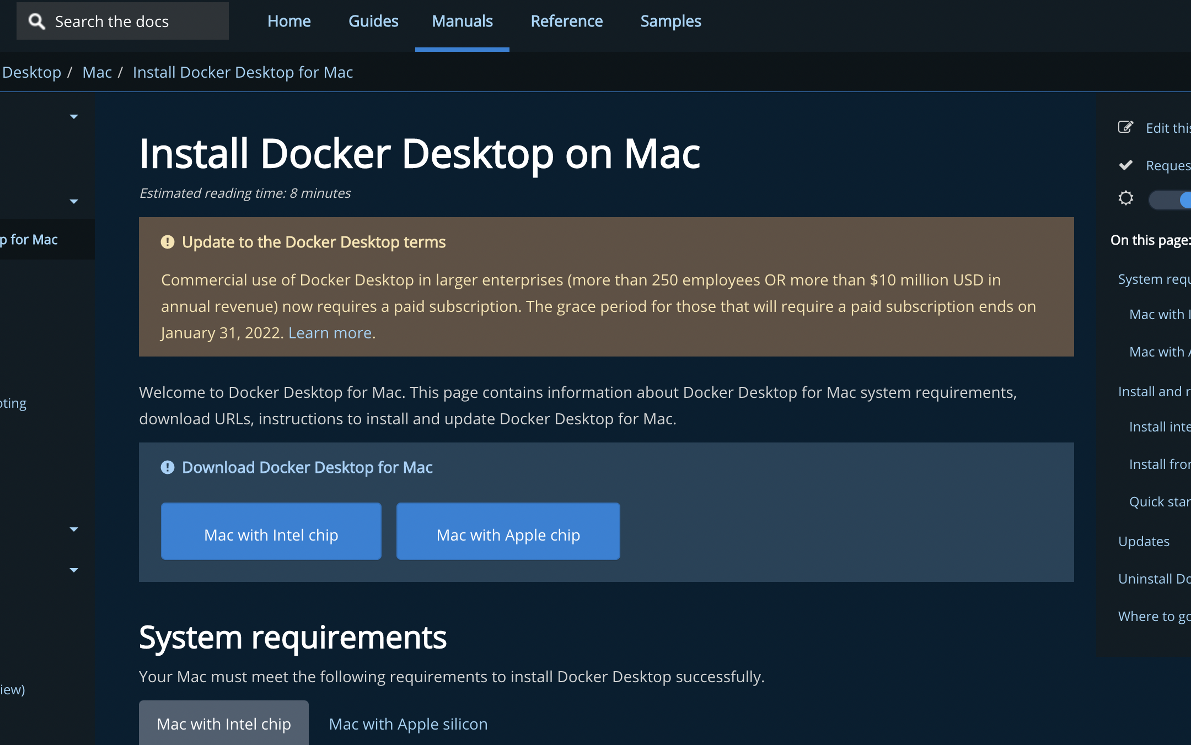This screenshot has height=745, width=1191.
Task: Jump to Install interactively section link
Action: [1160, 427]
